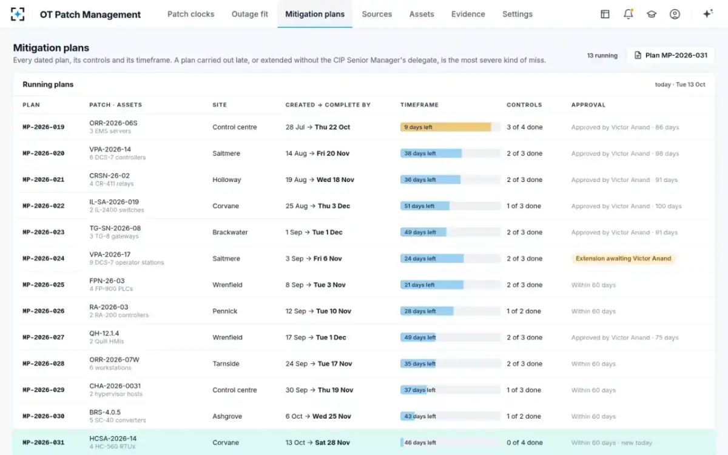728x455 pixels.
Task: Click the OT Patch Management logo icon
Action: tap(18, 14)
